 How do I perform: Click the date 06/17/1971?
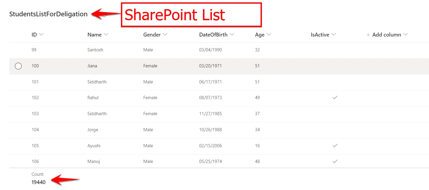click(x=211, y=82)
